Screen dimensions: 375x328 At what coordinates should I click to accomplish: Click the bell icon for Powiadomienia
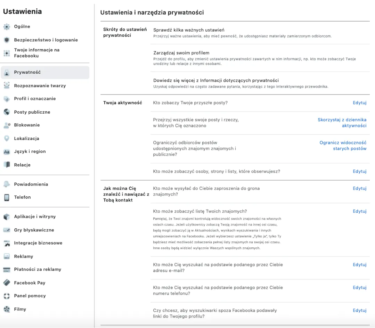click(x=7, y=184)
